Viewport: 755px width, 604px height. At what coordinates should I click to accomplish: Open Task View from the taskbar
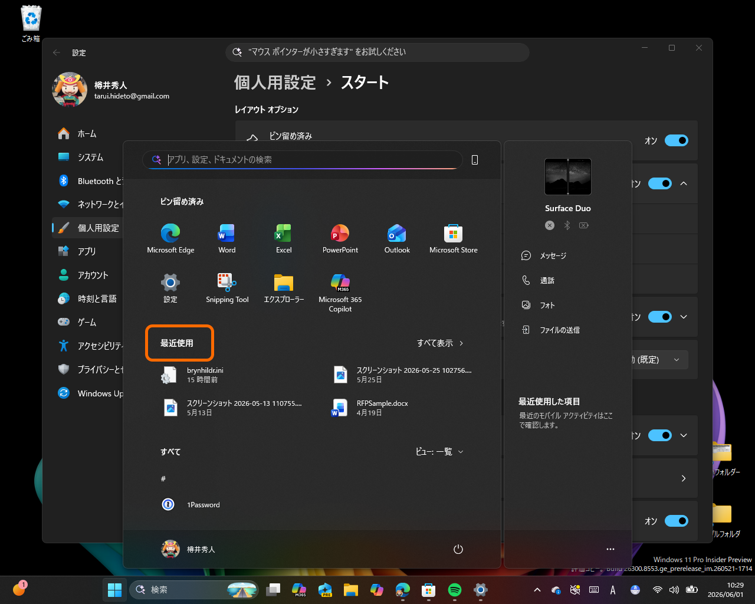[x=273, y=589]
